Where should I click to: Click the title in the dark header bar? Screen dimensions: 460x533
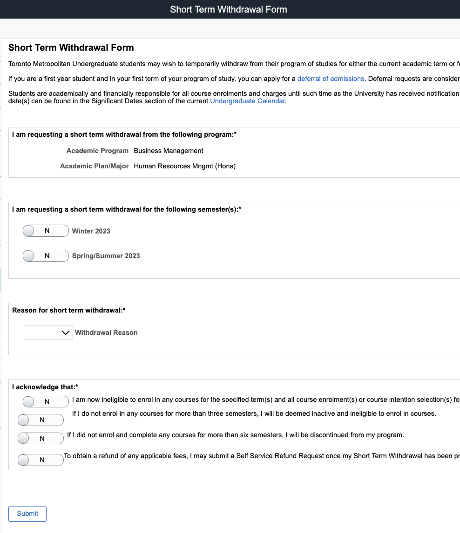pos(228,9)
